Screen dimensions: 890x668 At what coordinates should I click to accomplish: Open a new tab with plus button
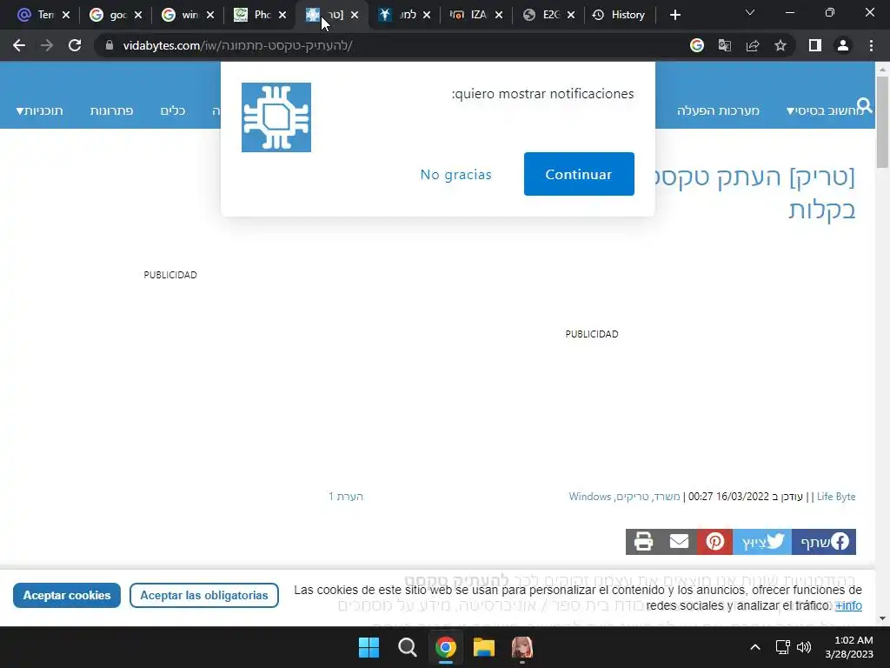pos(674,15)
